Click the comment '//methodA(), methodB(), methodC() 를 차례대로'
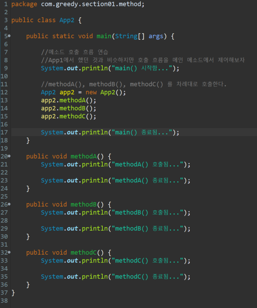257x308 pixels. [x=134, y=84]
